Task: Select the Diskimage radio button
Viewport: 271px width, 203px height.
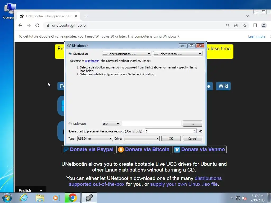Action: pyautogui.click(x=70, y=124)
